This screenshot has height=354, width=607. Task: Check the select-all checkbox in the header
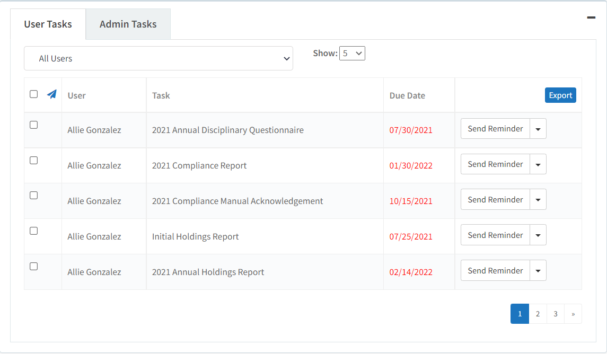(33, 94)
